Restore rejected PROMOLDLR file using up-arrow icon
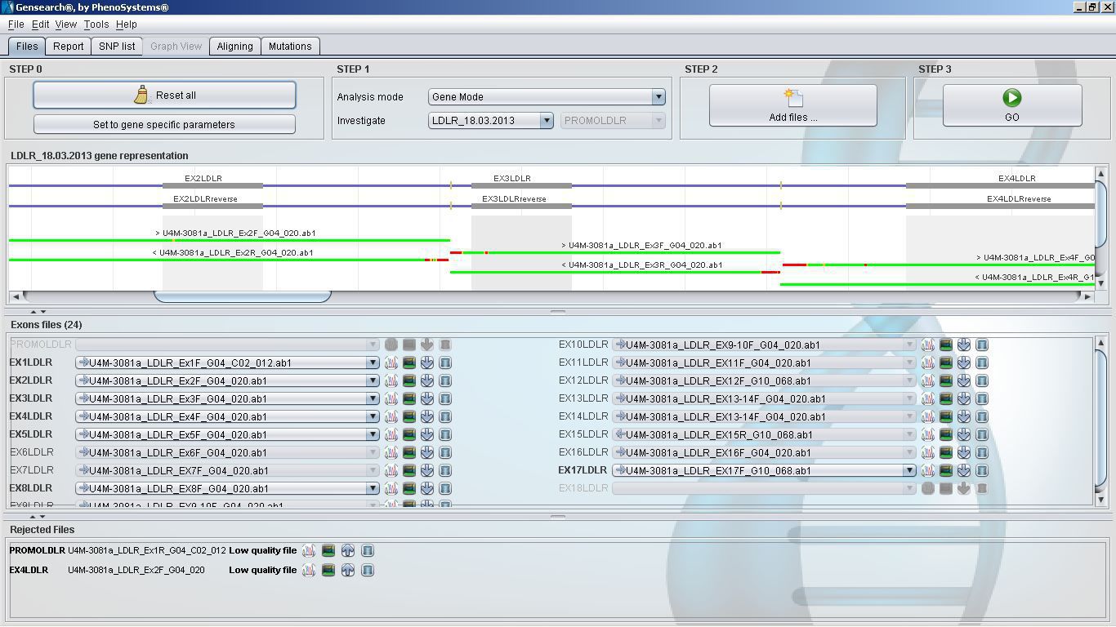1116x627 pixels. (x=347, y=550)
